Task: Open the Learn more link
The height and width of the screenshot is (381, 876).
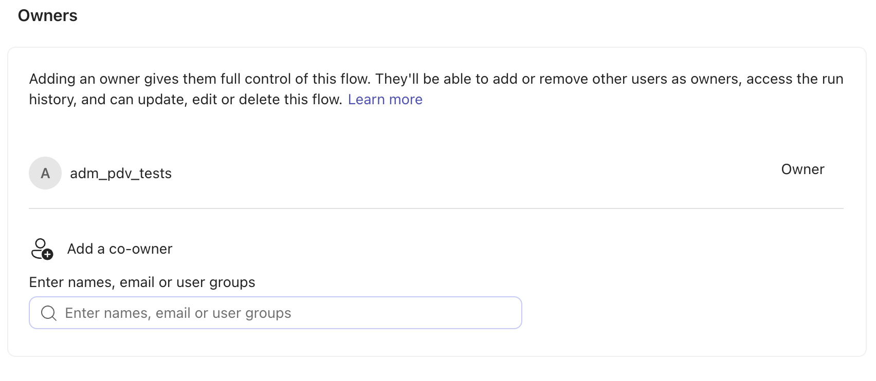Action: 385,100
